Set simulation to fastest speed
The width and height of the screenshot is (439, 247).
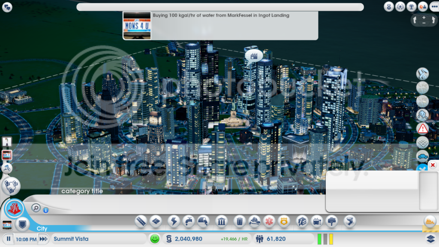[x=43, y=239]
